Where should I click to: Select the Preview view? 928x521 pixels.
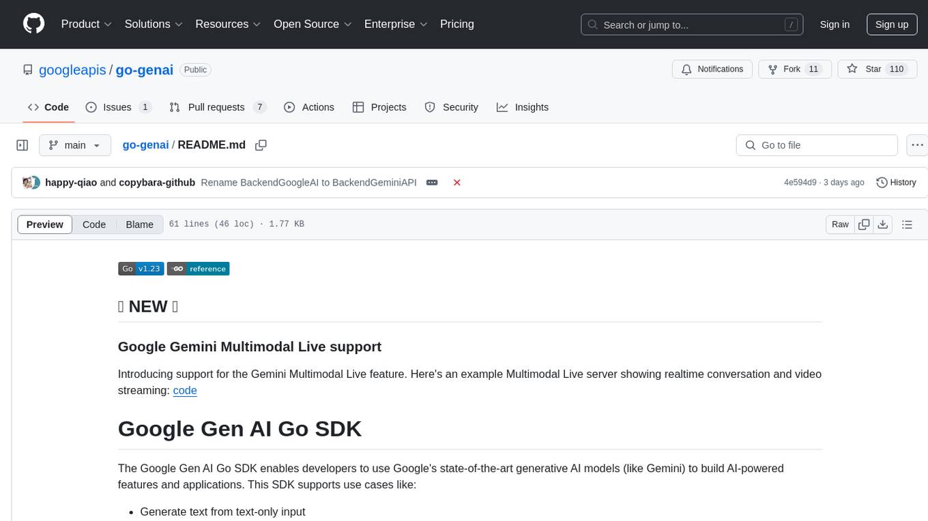pos(45,224)
